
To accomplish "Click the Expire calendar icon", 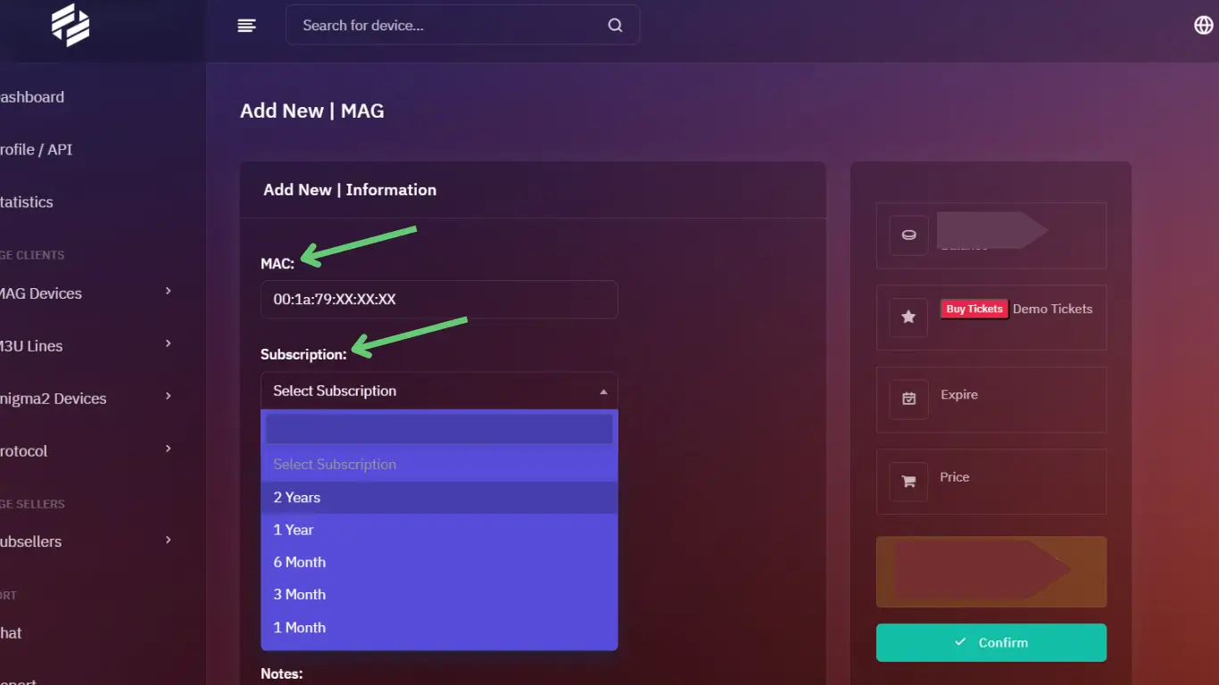I will 908,400.
